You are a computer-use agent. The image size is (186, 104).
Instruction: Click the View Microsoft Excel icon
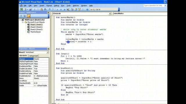pos(22,10)
